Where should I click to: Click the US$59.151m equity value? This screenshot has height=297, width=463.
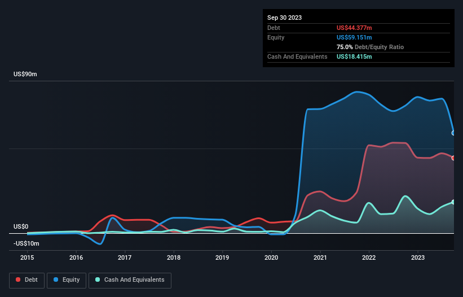(354, 37)
